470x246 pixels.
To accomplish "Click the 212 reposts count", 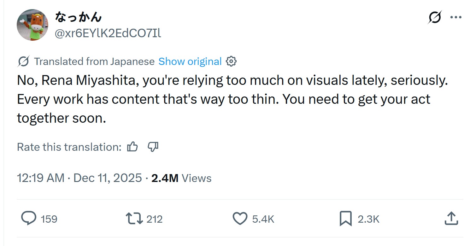I will point(154,219).
